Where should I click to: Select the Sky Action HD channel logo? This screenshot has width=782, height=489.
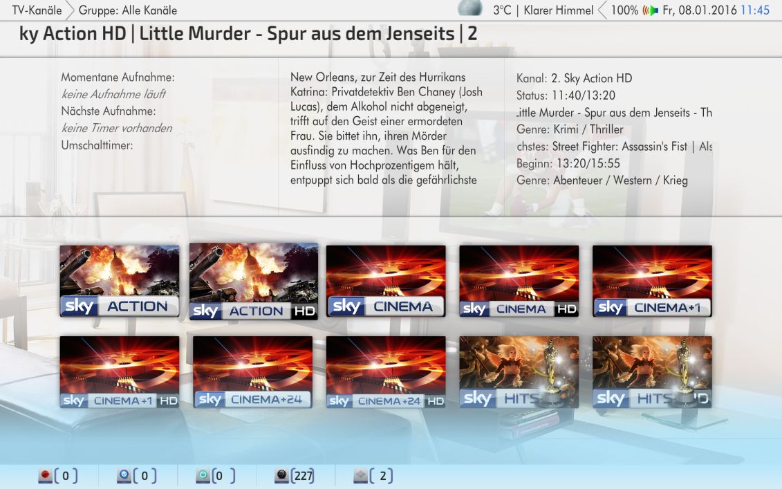[253, 282]
